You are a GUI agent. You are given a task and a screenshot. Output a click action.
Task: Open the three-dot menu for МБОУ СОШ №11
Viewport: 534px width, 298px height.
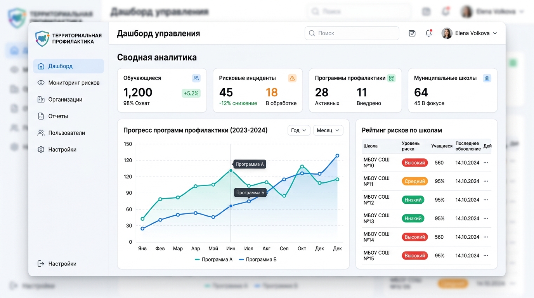point(485,181)
